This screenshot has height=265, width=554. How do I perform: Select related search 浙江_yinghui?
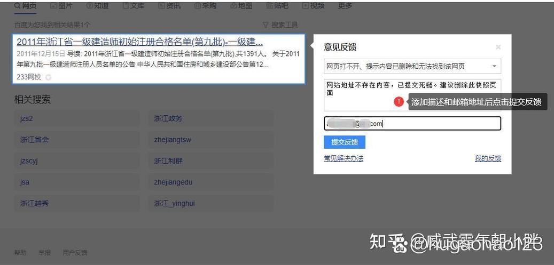coord(210,204)
